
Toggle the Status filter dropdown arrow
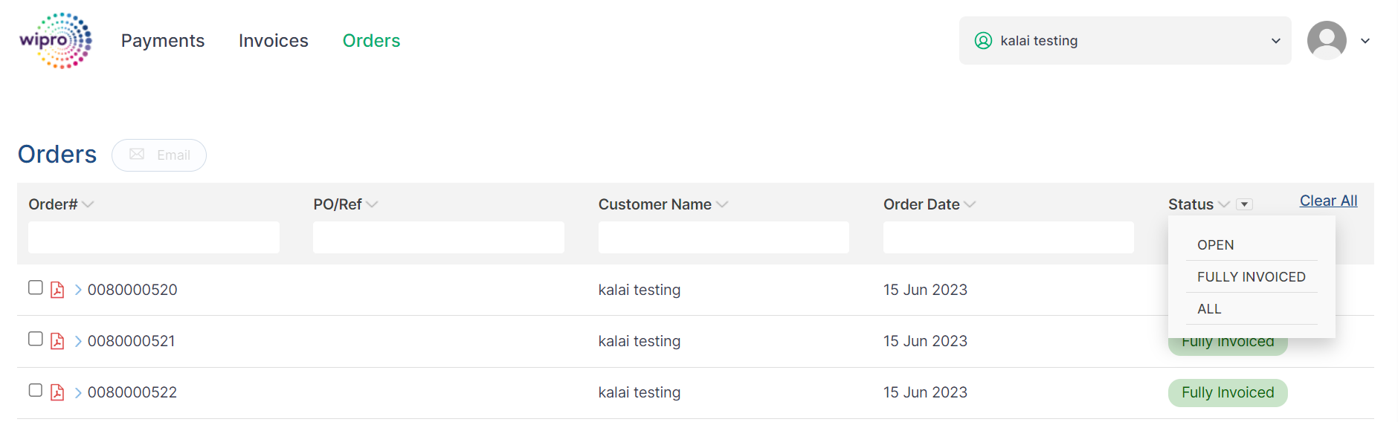[1244, 204]
